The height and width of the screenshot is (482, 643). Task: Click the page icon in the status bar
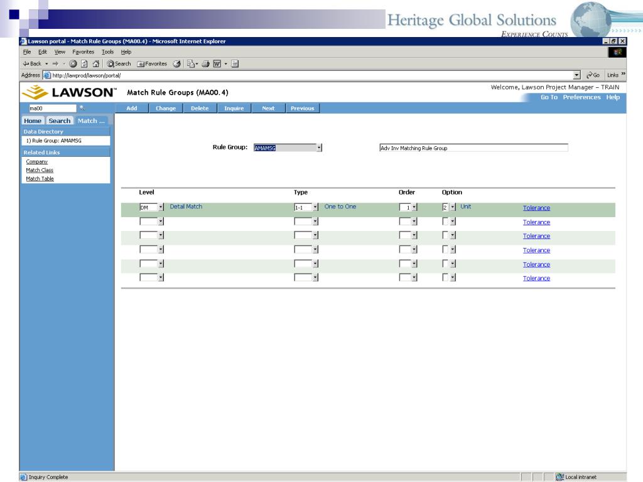(24, 477)
